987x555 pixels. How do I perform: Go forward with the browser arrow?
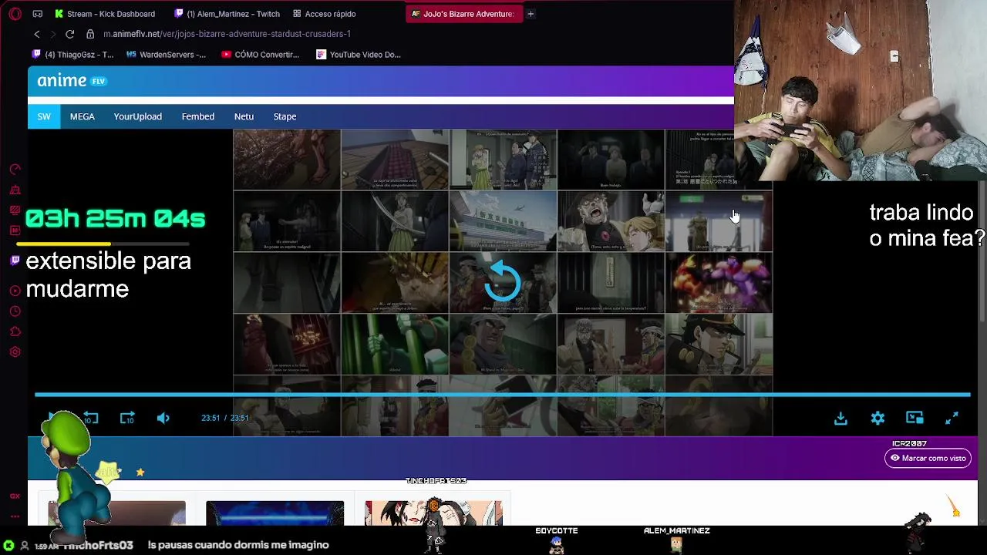pos(53,34)
